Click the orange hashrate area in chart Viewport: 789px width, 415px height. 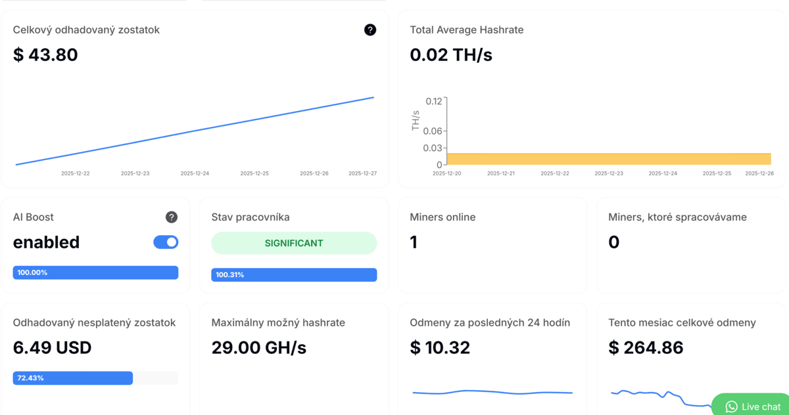click(x=608, y=159)
